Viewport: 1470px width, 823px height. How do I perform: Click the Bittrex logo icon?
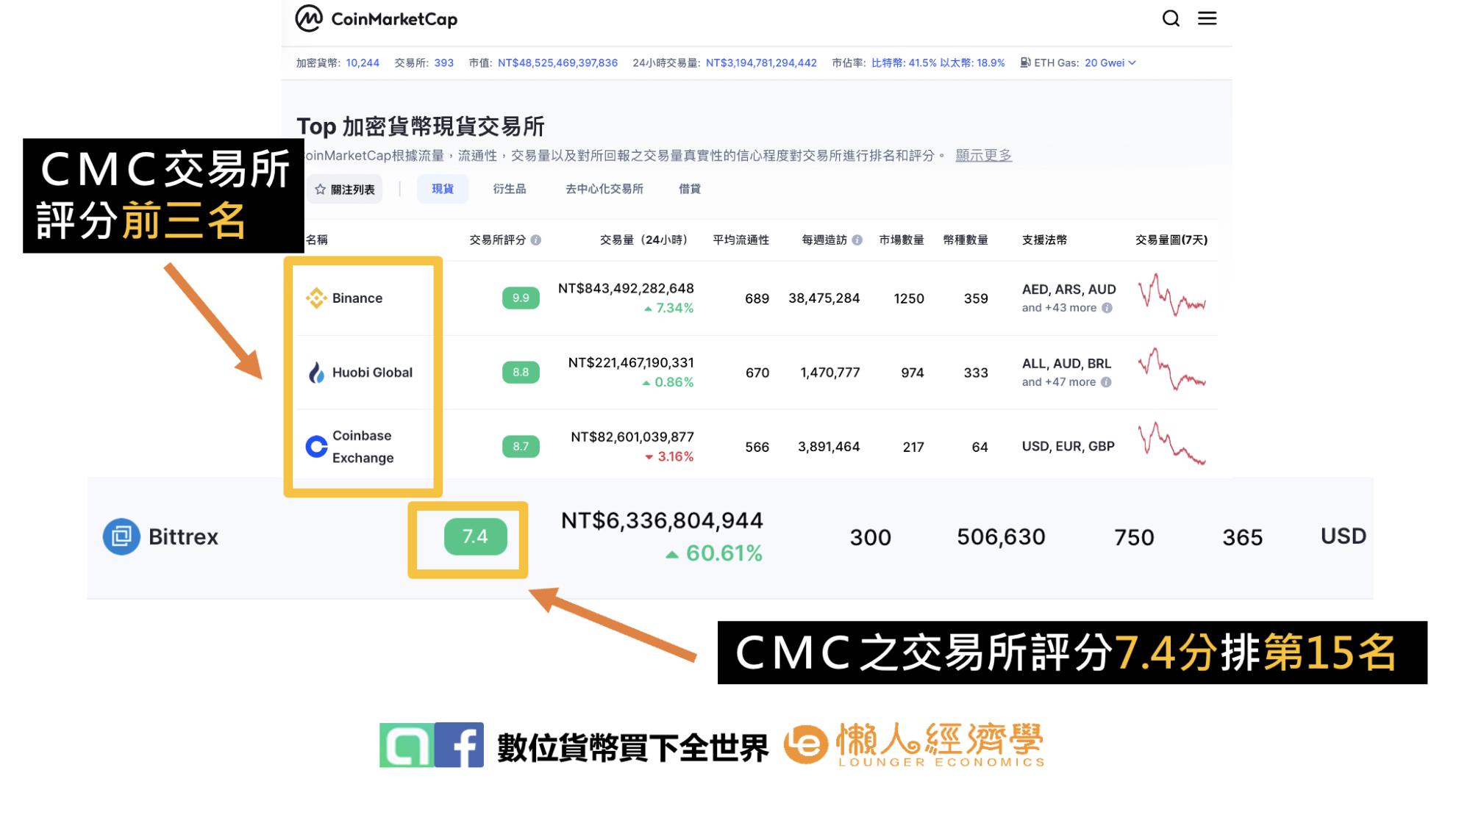[121, 536]
